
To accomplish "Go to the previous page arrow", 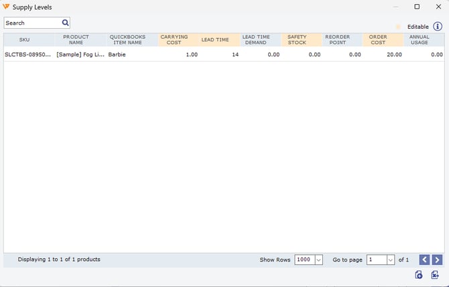I will 424,260.
